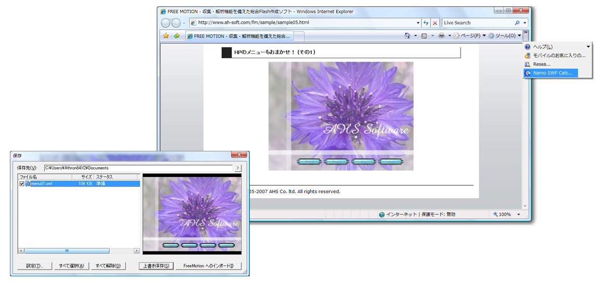Click the scroll-down arrow of the page scrollbar

point(525,206)
